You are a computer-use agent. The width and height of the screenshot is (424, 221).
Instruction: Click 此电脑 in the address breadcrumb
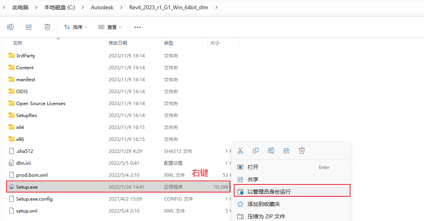(20, 8)
